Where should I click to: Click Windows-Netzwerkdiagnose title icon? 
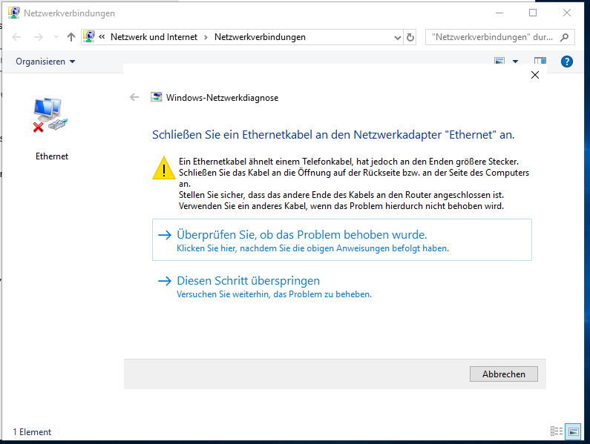(156, 97)
